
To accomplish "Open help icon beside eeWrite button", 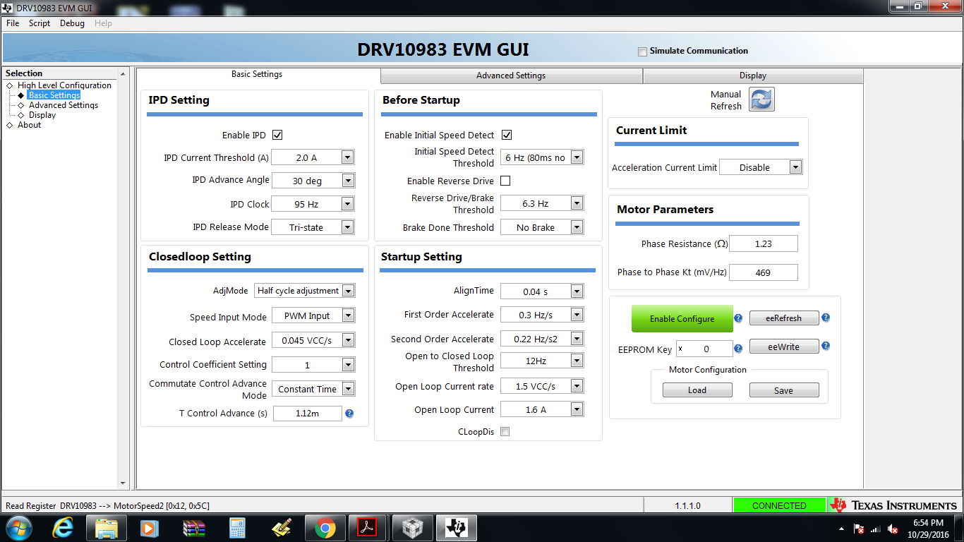I will 826,347.
